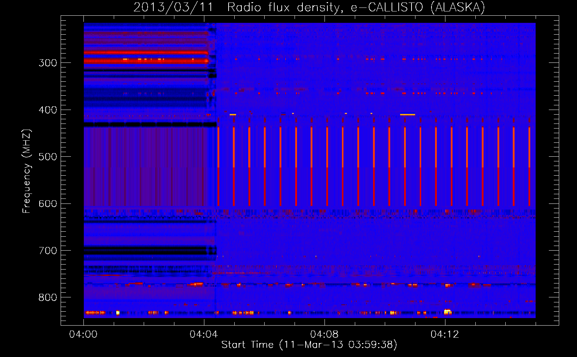Click the 500 frequency tick label
This screenshot has width=577, height=357.
point(48,157)
